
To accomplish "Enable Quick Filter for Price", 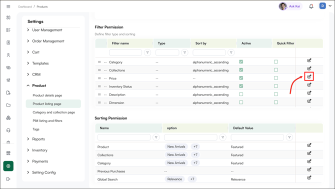I will (x=276, y=78).
